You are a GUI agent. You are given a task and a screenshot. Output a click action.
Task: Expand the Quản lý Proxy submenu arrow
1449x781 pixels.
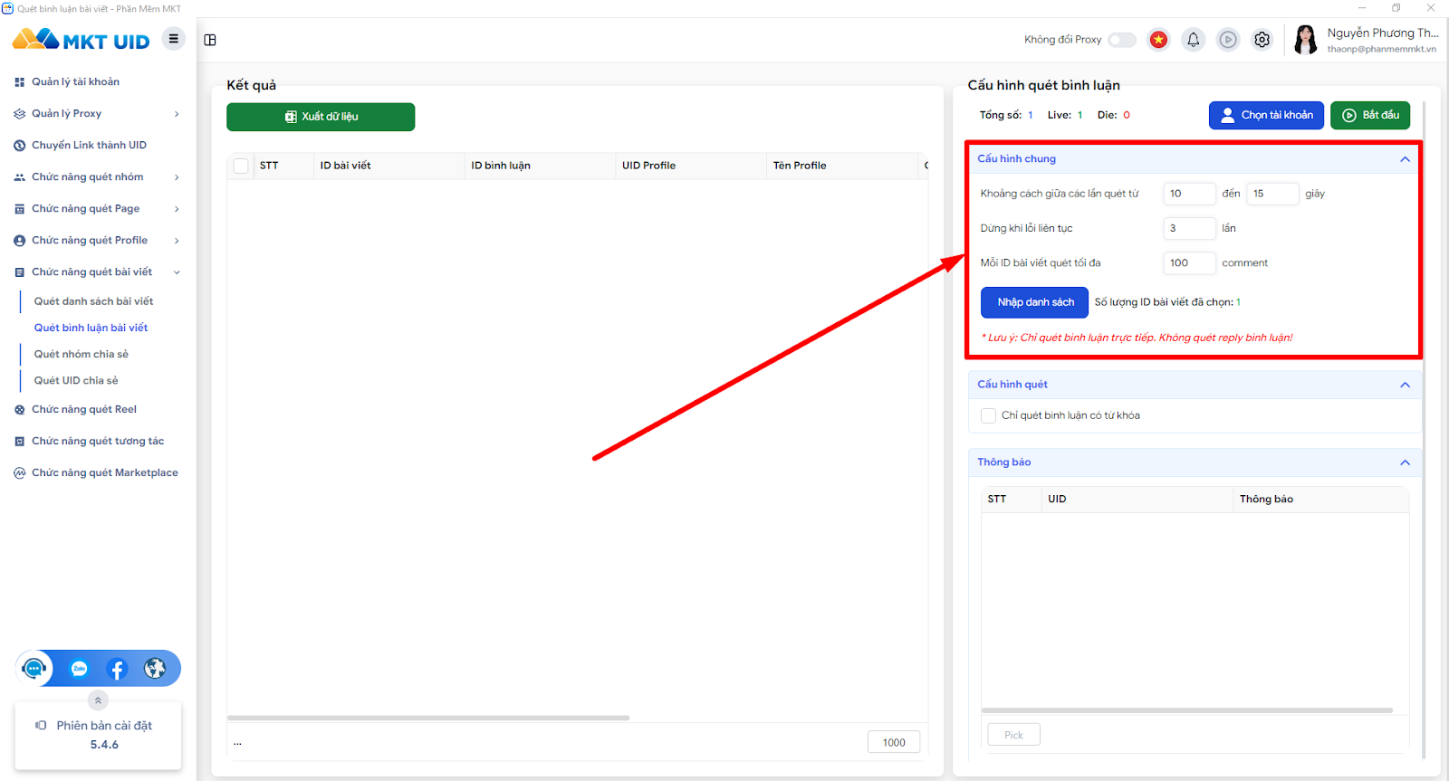(x=177, y=114)
